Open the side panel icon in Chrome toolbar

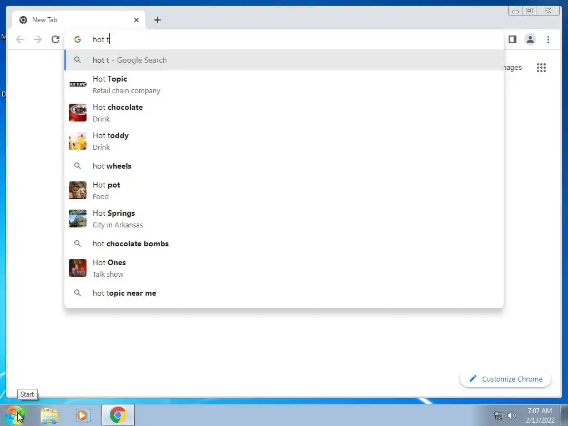[x=512, y=39]
